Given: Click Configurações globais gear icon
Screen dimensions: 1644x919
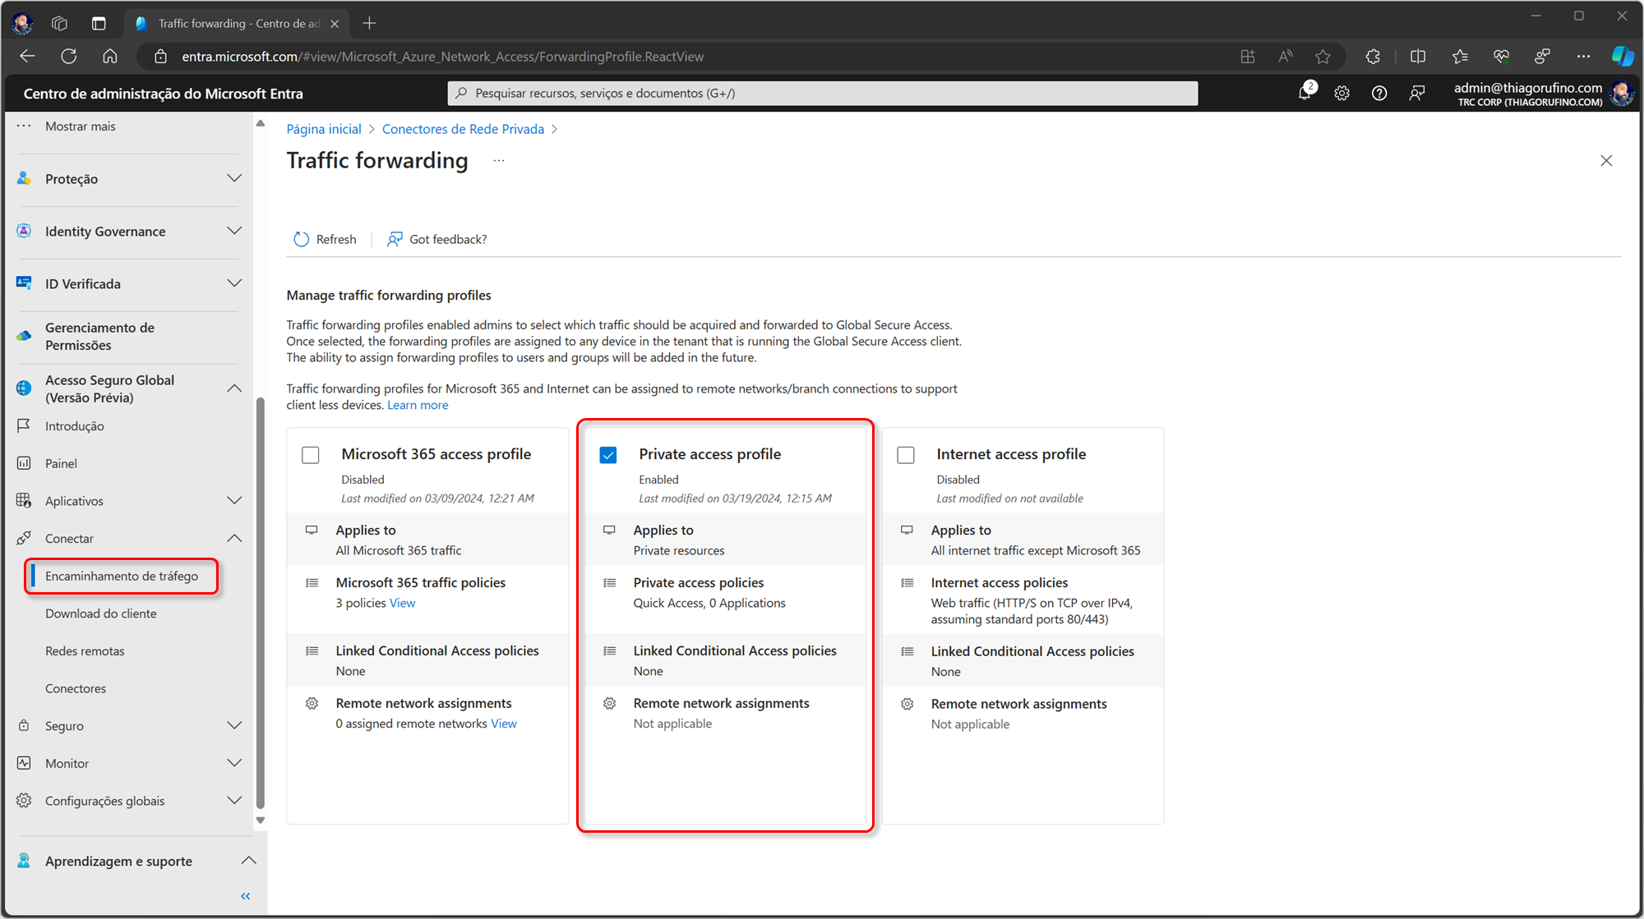Looking at the screenshot, I should (x=24, y=801).
